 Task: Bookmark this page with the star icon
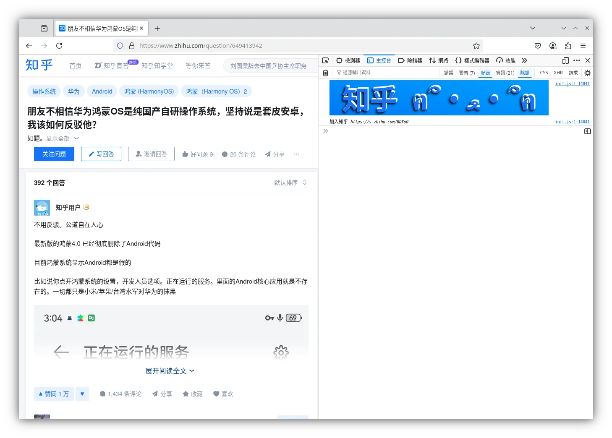(x=476, y=46)
